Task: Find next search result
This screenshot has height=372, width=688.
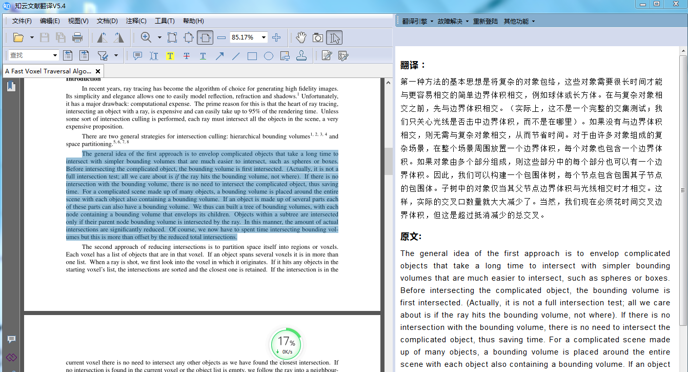Action: 84,55
